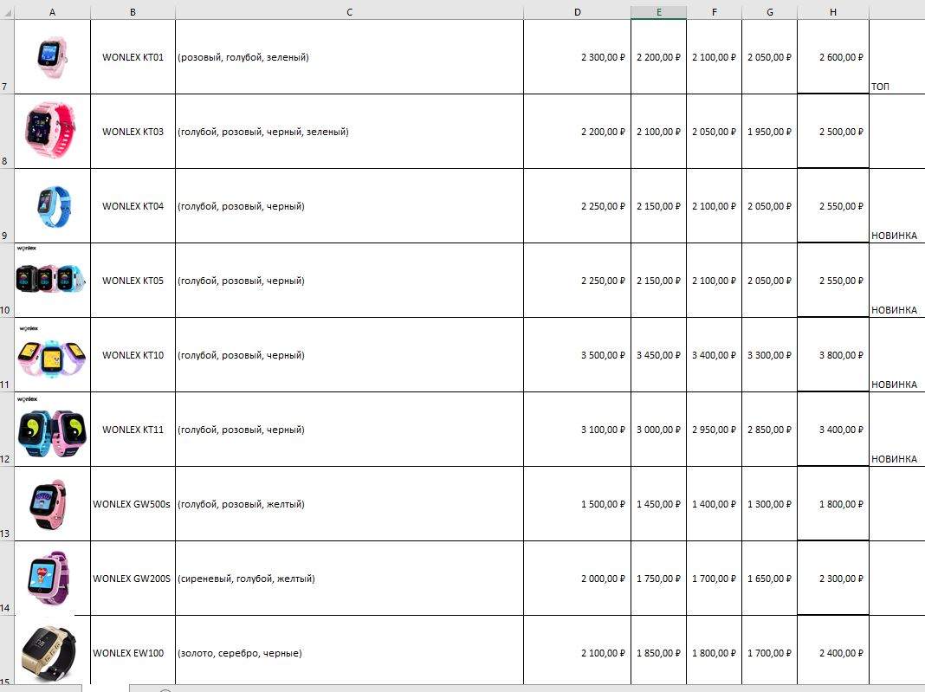The image size is (925, 692).
Task: Select KT10 price 3 800,00 ₽
Action: coord(833,354)
